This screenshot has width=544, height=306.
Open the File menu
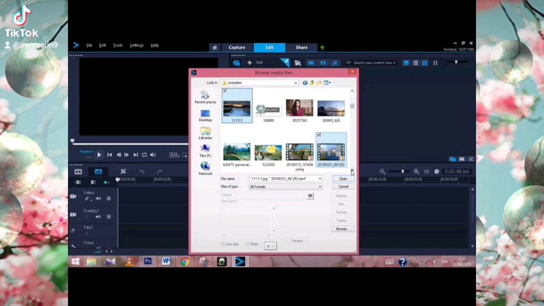tap(89, 46)
